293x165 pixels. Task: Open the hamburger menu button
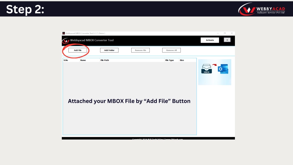[x=227, y=40]
